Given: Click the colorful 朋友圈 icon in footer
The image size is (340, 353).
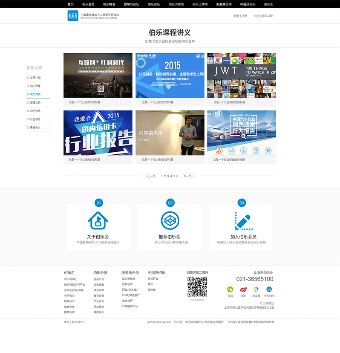Looking at the screenshot, I should click(256, 289).
